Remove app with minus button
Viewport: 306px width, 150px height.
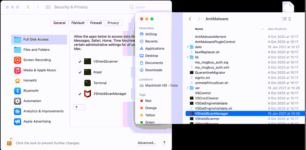(82, 107)
